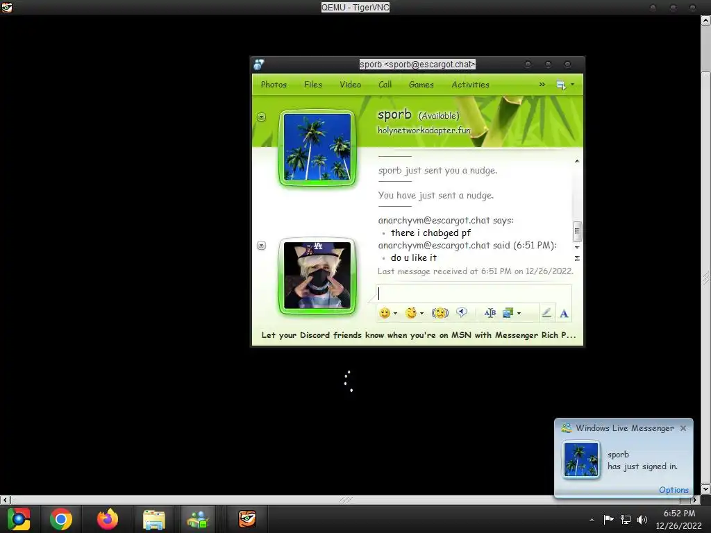Open the volume speaker tray icon
This screenshot has height=533, width=711.
coord(642,519)
